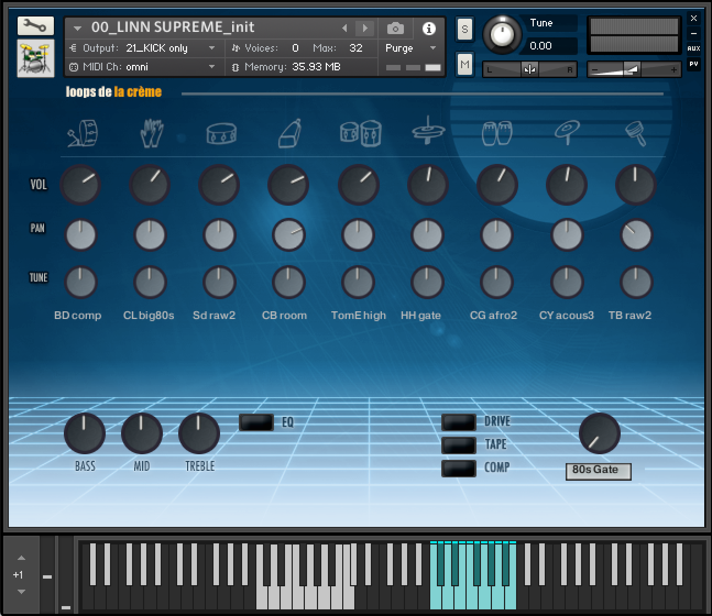Click the HH gate PAN knob
This screenshot has width=712, height=616.
pos(427,235)
